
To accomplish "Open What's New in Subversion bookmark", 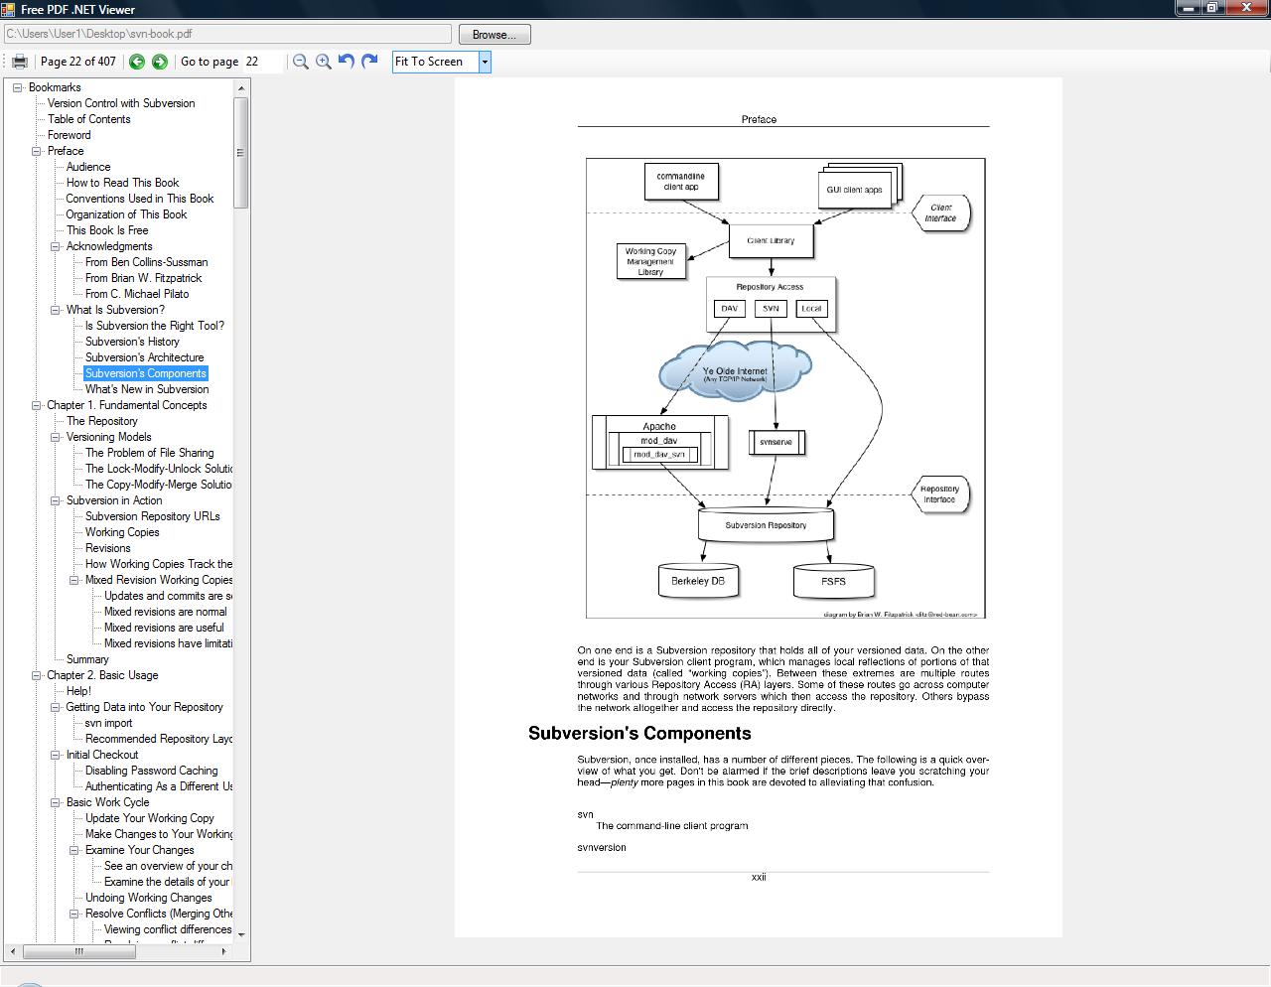I will pos(147,389).
